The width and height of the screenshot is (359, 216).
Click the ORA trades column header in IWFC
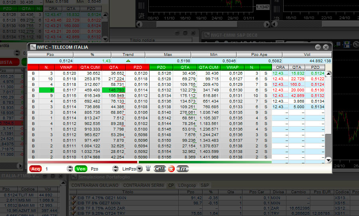(x=280, y=67)
